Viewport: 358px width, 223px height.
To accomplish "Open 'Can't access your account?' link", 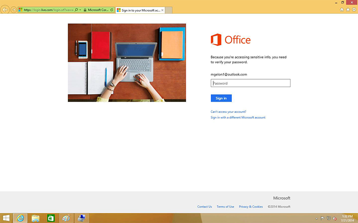I will [x=228, y=112].
